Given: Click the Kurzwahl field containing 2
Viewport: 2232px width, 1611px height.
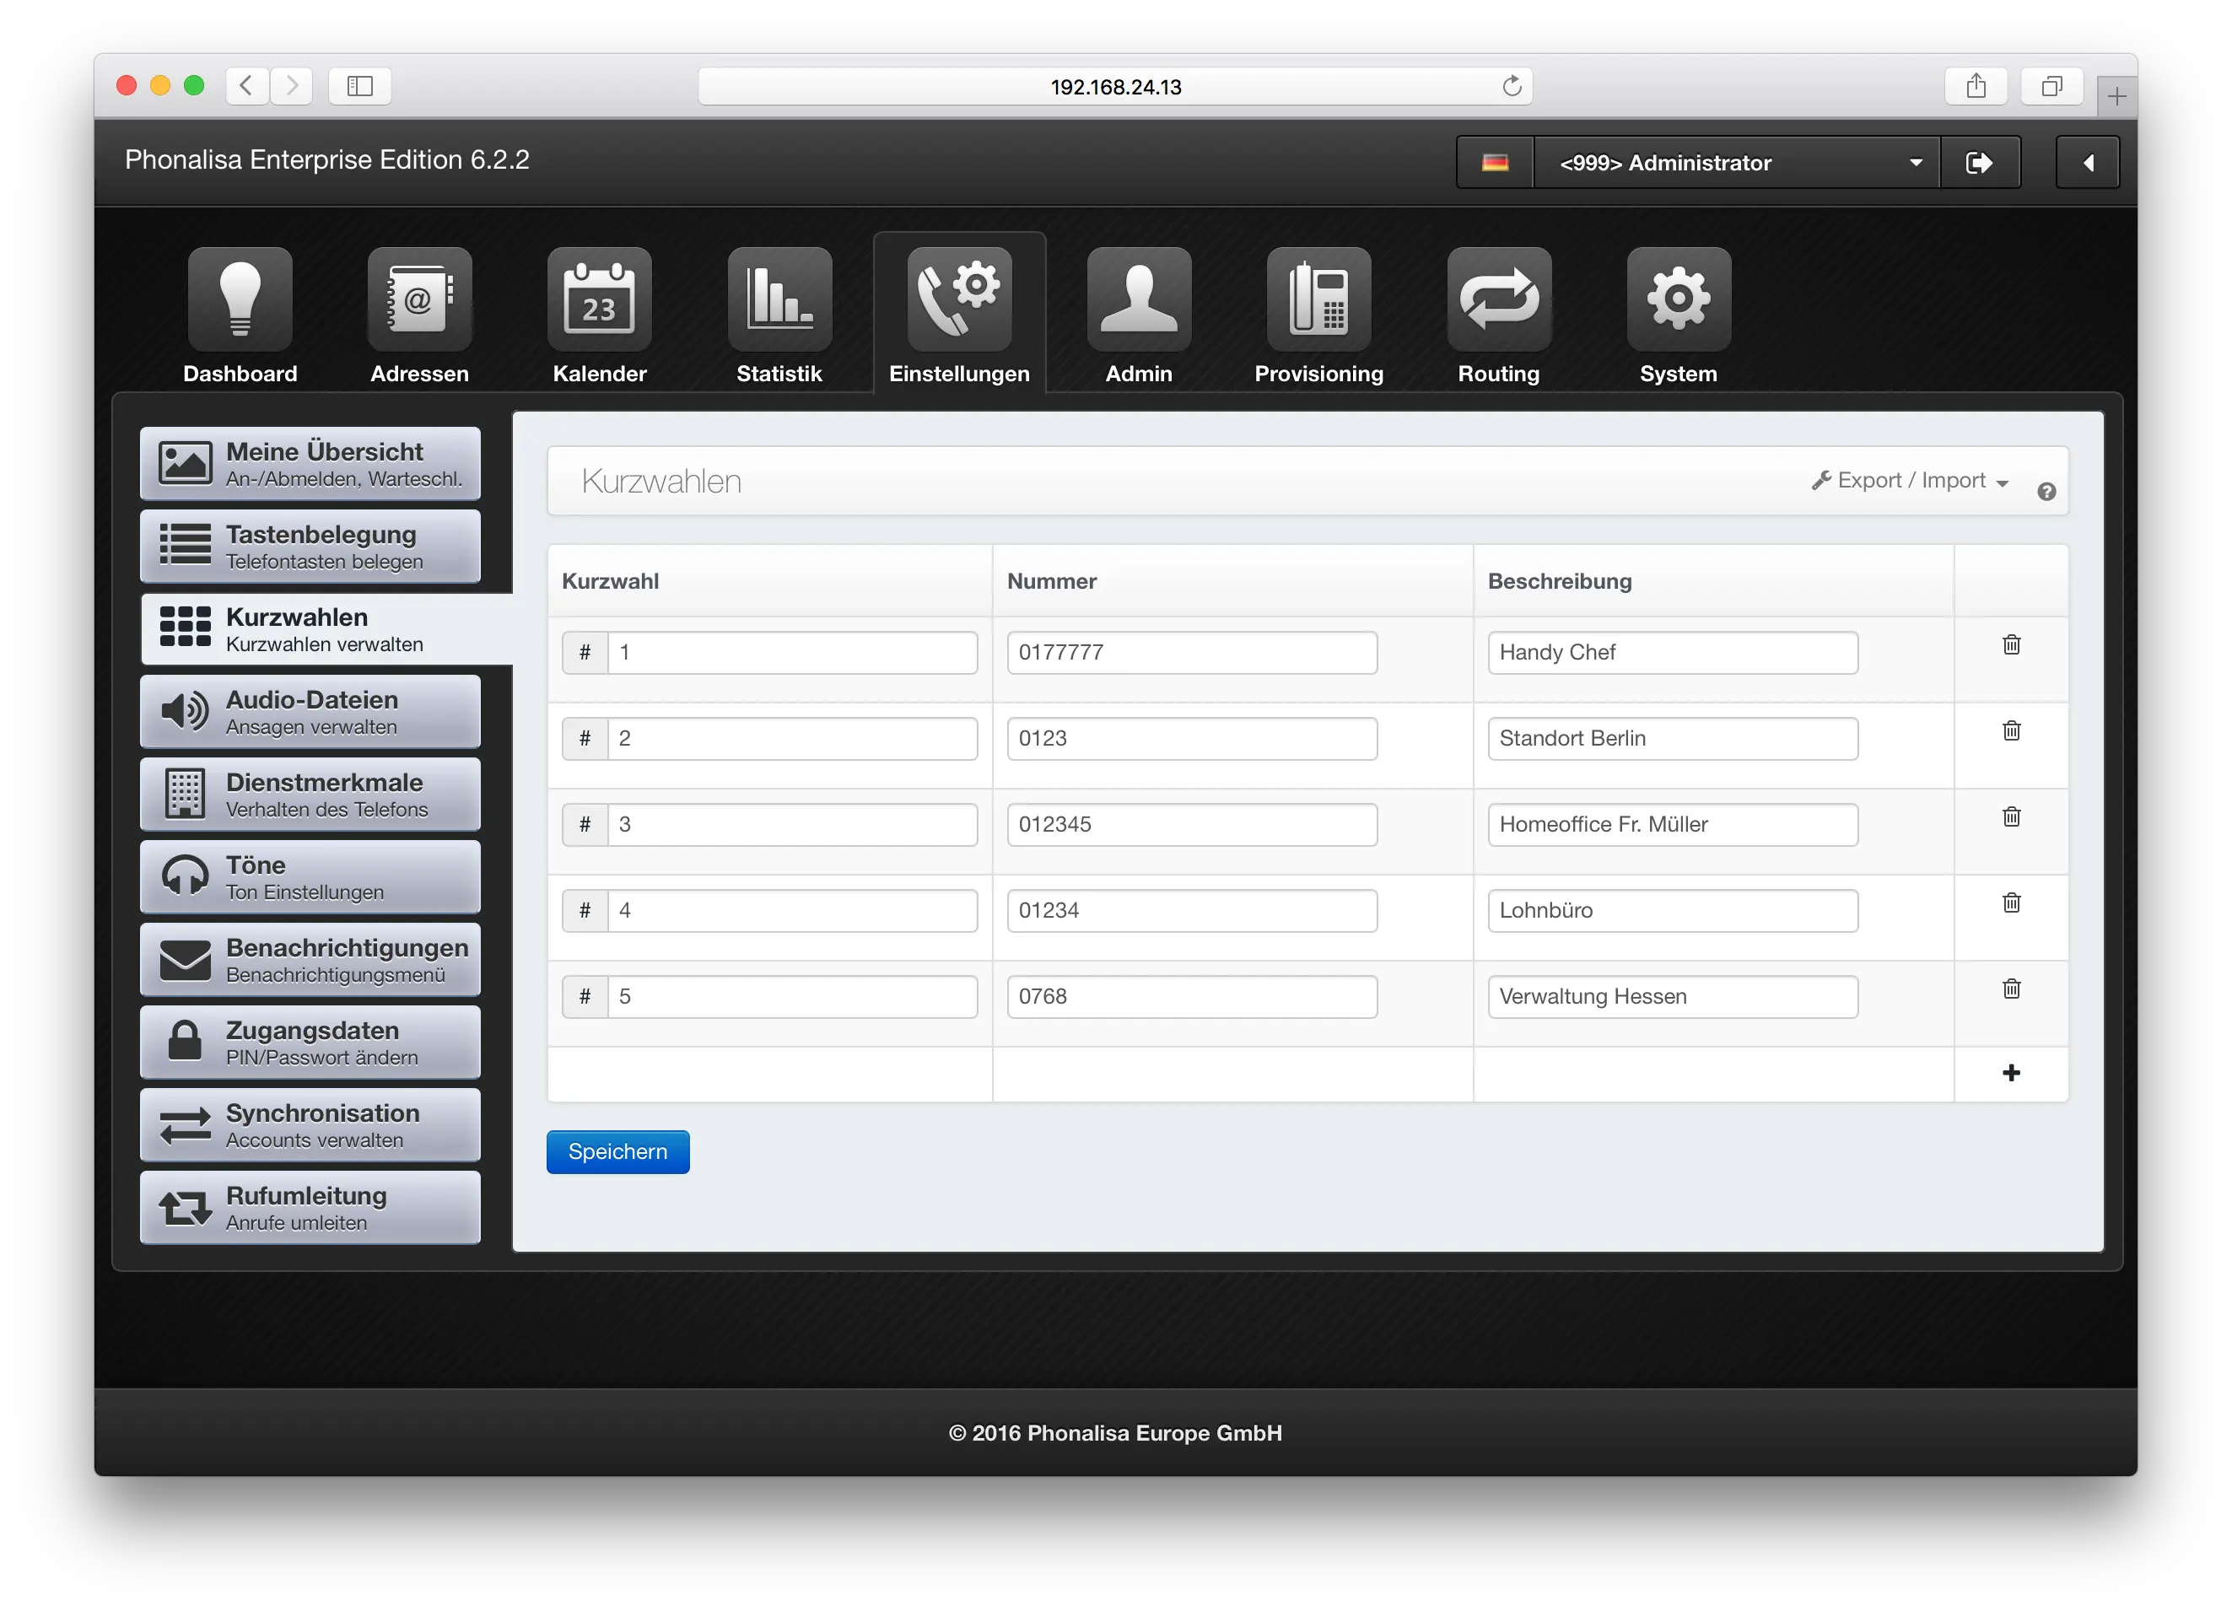Looking at the screenshot, I should [x=792, y=738].
